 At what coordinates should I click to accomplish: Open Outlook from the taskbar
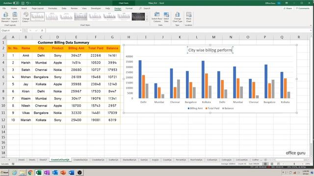[55, 173]
